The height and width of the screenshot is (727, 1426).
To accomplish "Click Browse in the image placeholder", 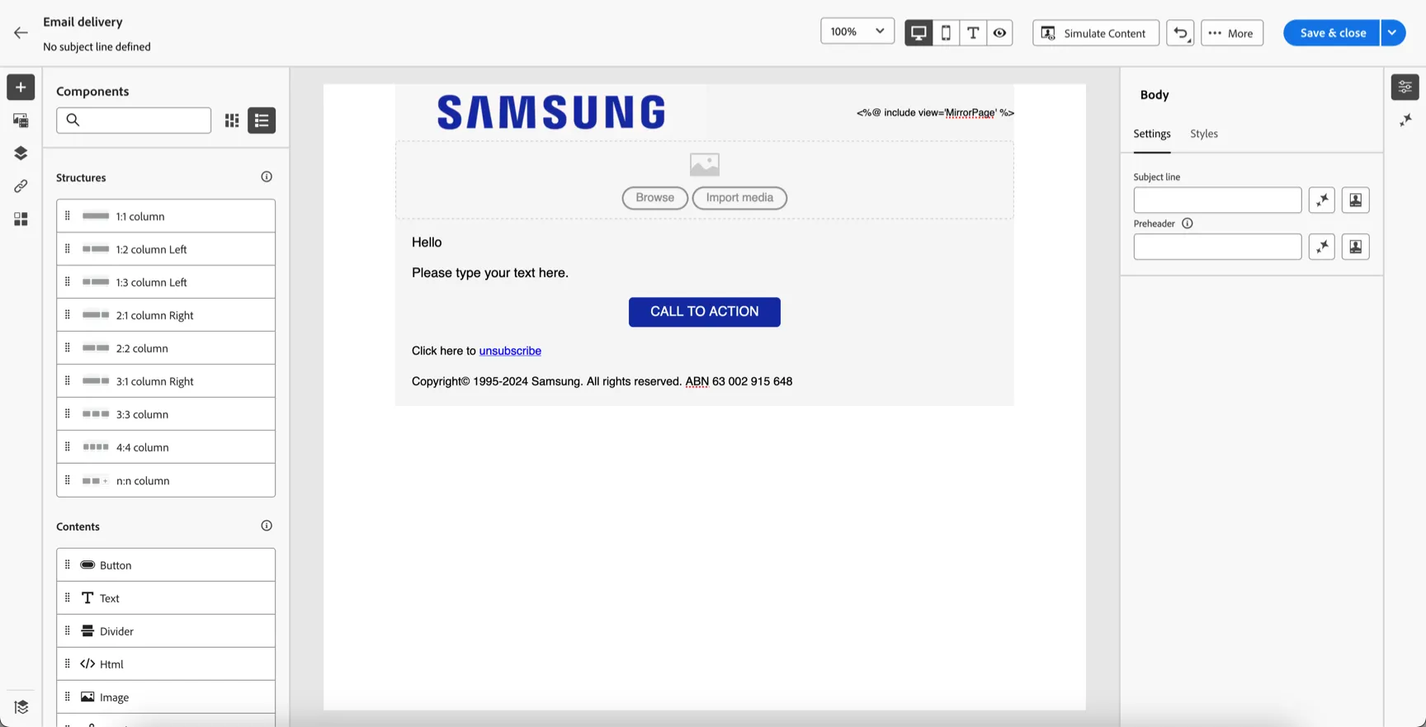I will (655, 198).
